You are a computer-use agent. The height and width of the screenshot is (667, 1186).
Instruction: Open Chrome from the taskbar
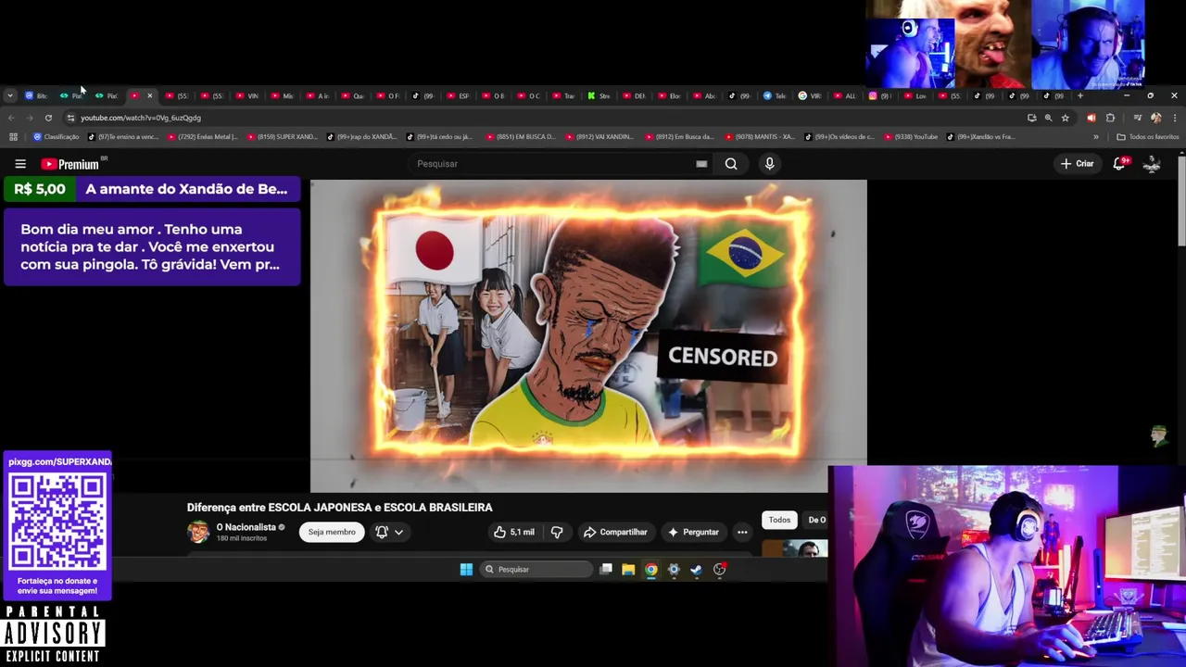pos(651,570)
